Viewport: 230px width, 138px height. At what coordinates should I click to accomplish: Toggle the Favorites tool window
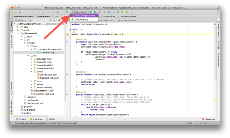click(x=11, y=89)
